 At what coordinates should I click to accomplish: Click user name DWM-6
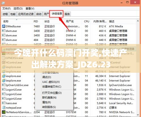pos(71,40)
